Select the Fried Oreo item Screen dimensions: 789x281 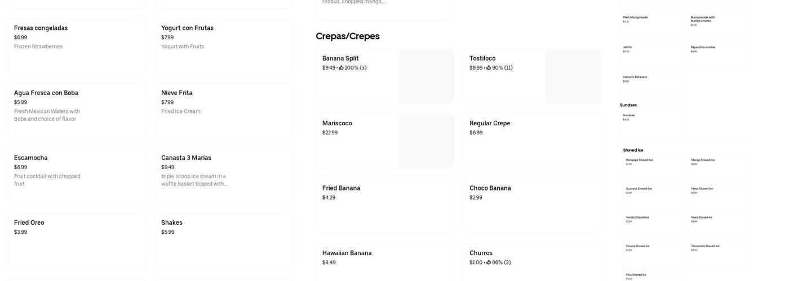click(77, 241)
